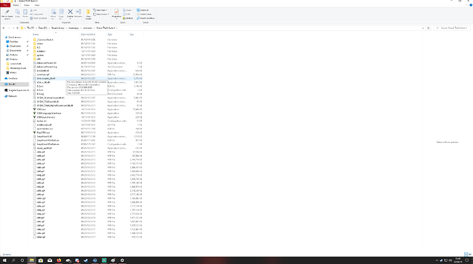Screen dimensions: 473x264
Task: Sort by the Type column header
Action: (110, 35)
